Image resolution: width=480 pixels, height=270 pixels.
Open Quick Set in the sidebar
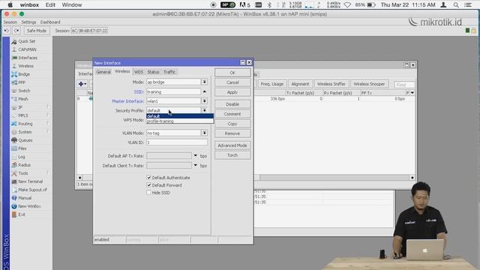click(27, 41)
